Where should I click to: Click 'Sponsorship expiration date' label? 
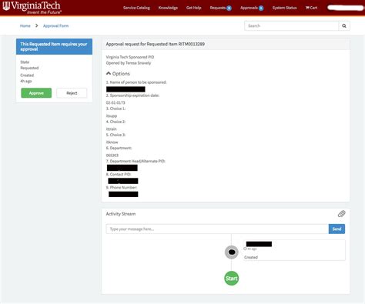click(132, 95)
